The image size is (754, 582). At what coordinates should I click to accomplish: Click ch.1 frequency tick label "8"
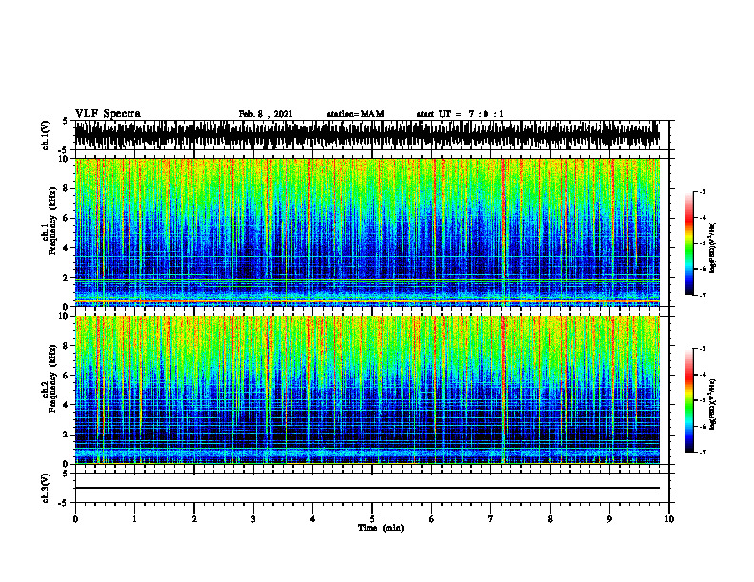click(66, 188)
